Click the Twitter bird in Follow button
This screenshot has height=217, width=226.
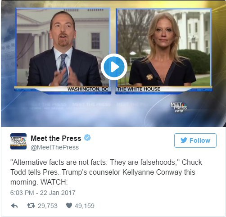pyautogui.click(x=184, y=140)
